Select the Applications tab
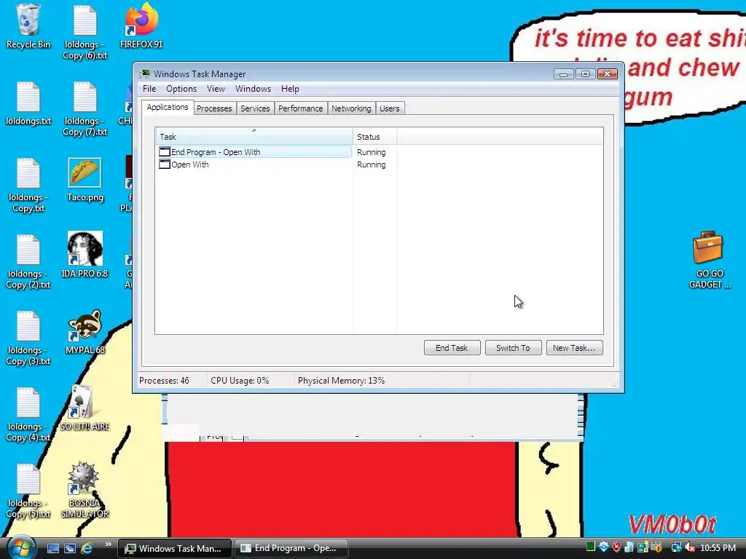Viewport: 746px width, 559px height. 168,108
